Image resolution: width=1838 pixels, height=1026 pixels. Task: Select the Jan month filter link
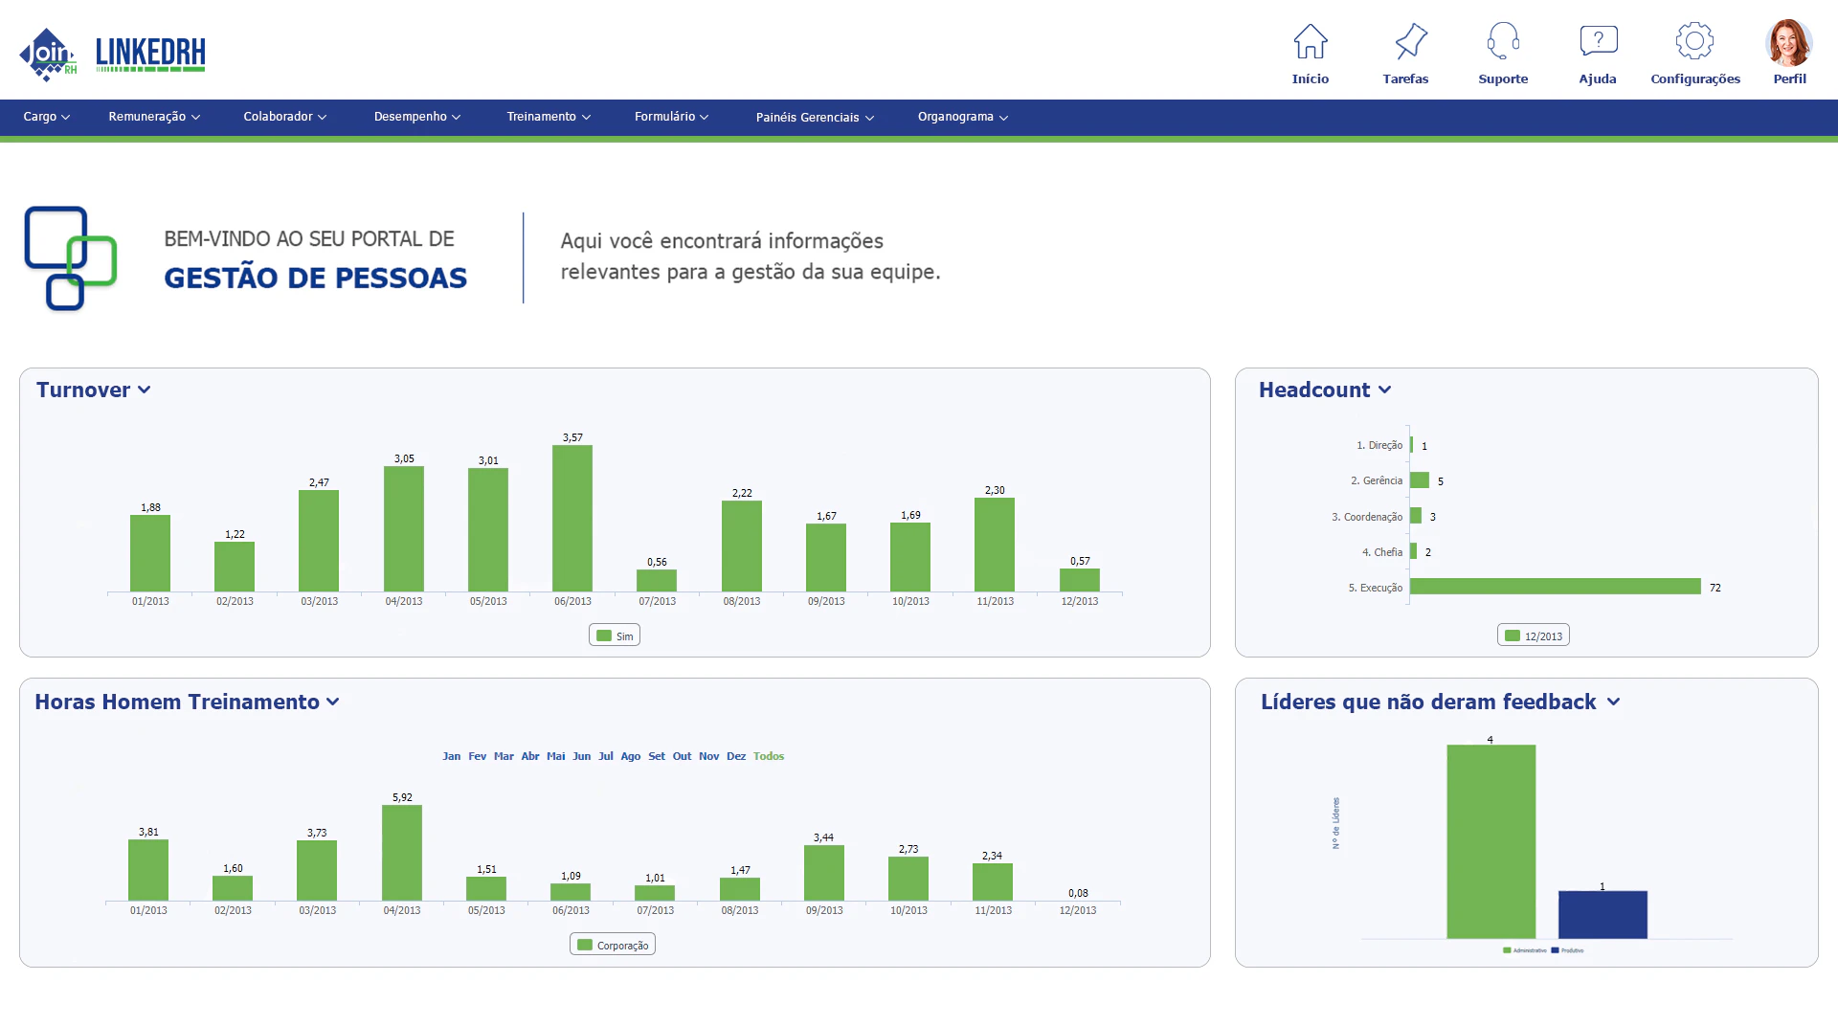click(452, 756)
